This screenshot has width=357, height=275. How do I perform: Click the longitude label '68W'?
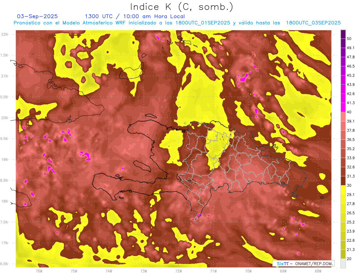tap(318, 271)
